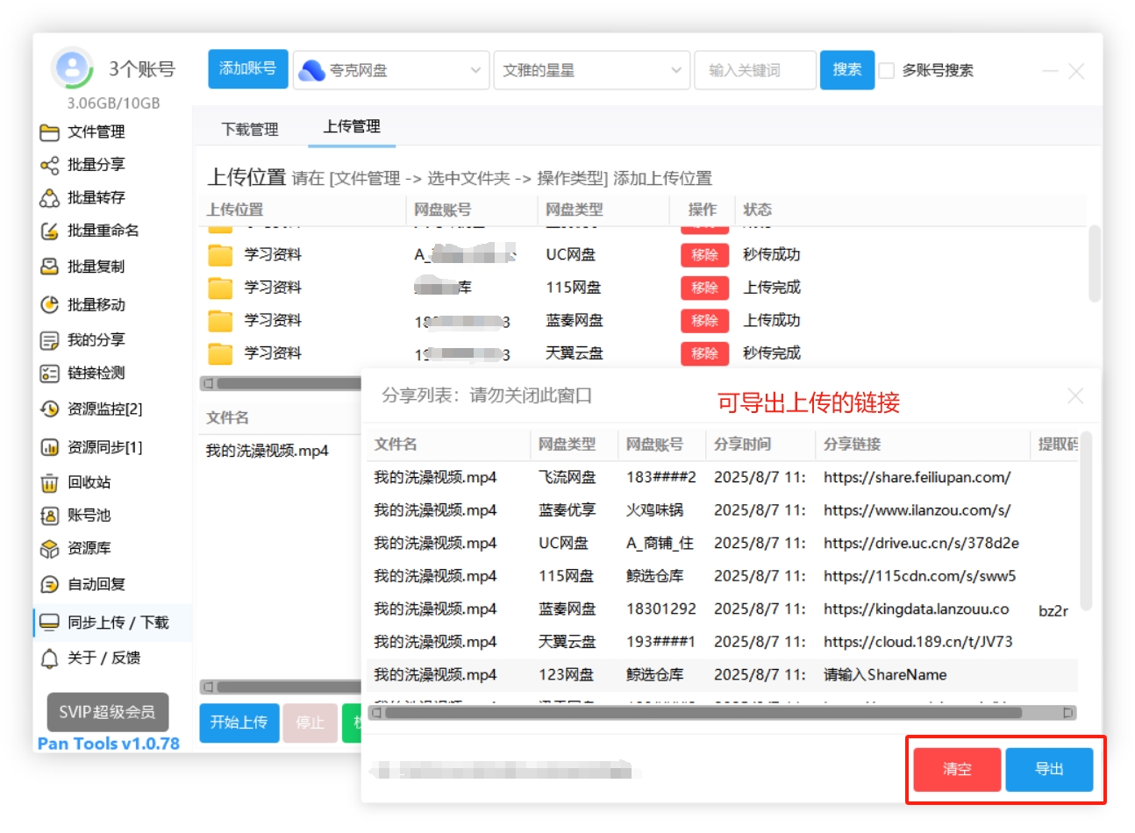Open 链接检测 link check icon
1135x833 pixels.
(49, 374)
